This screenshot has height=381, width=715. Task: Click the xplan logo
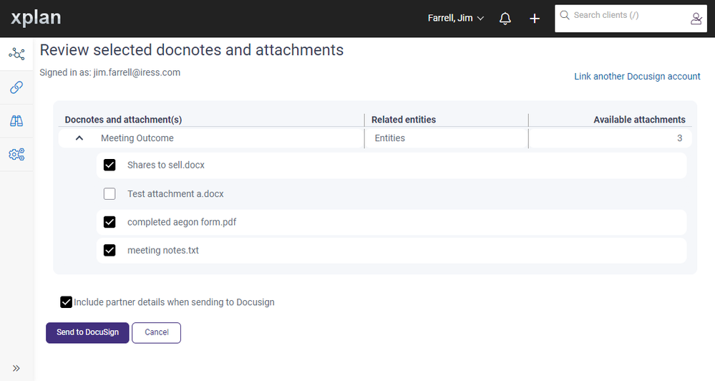pyautogui.click(x=36, y=18)
